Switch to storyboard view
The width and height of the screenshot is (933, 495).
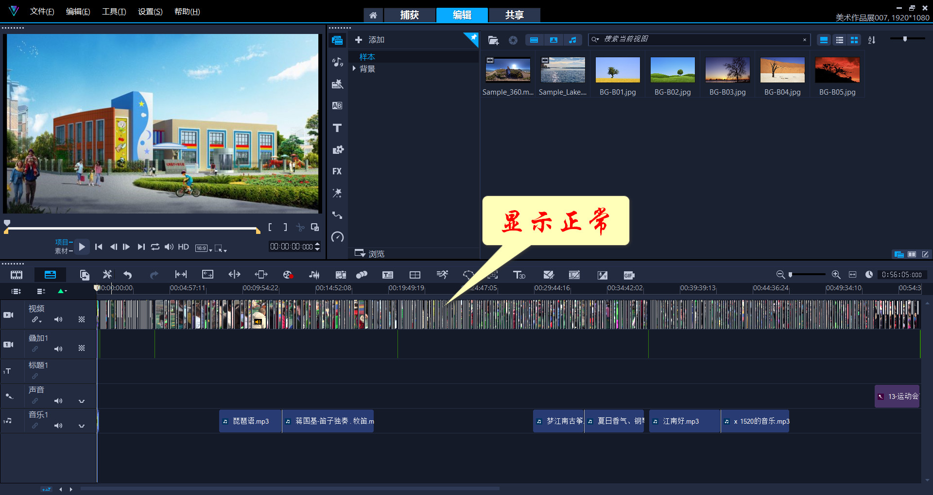click(x=17, y=275)
